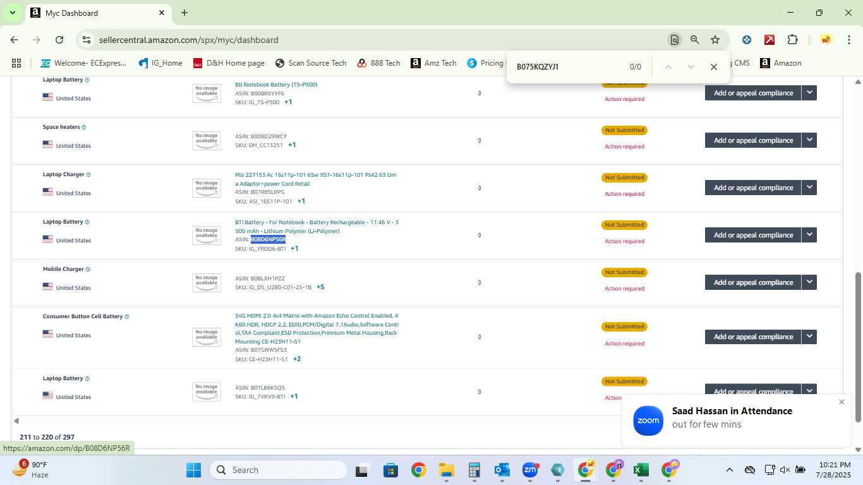863x485 pixels.
Task: Click the find-in-page icon in the address bar
Action: [675, 40]
